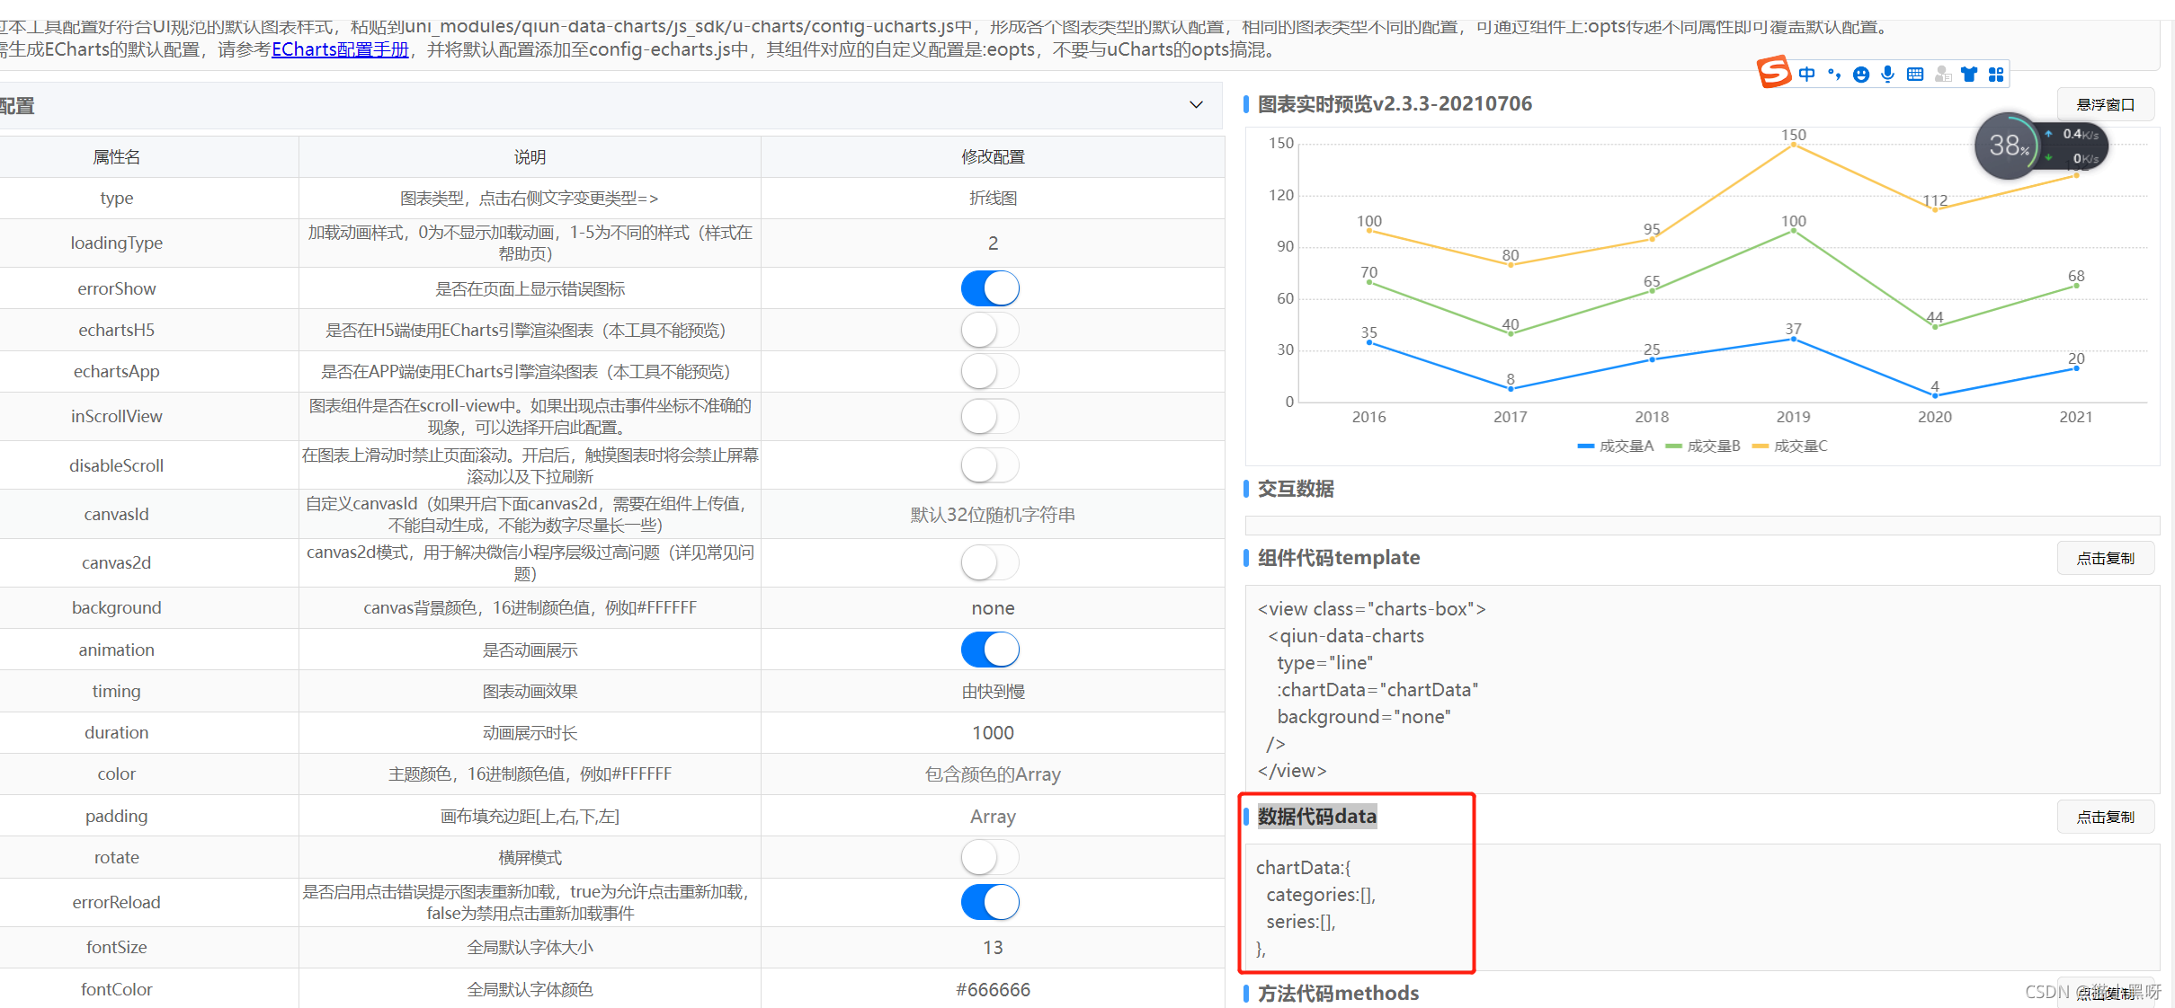The width and height of the screenshot is (2175, 1008).
Task: Enable the rotate landscape switch
Action: pyautogui.click(x=990, y=857)
